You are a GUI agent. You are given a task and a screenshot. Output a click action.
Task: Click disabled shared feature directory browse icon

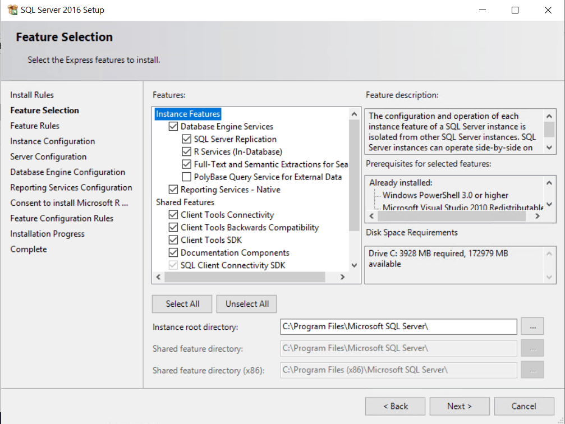532,348
